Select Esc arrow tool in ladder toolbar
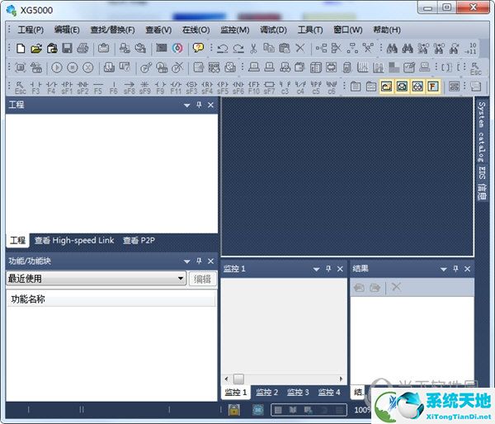 tap(20, 87)
